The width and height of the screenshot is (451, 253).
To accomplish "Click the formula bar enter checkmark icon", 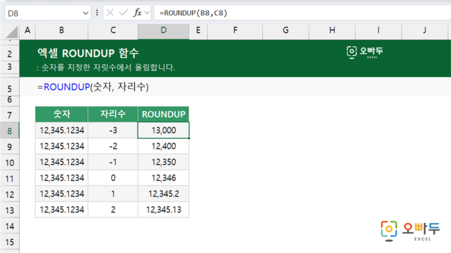I will [x=123, y=13].
